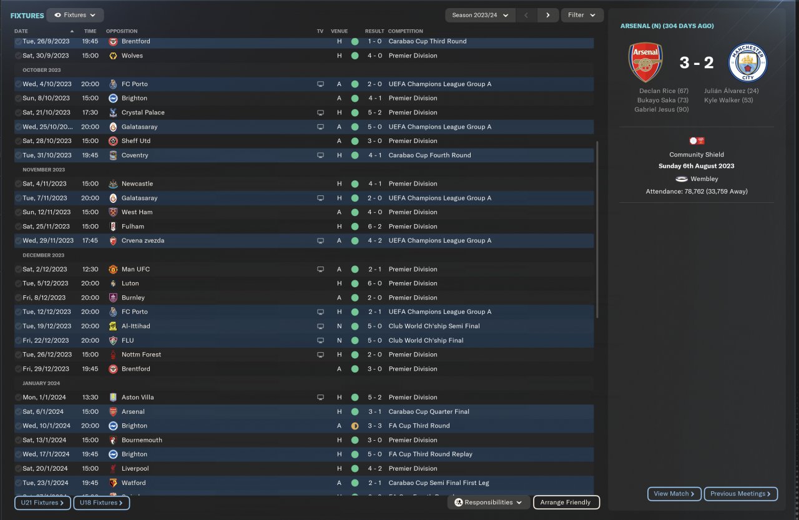Toggle the circle beside Sat, 4/11/2023 fixture

pyautogui.click(x=18, y=184)
